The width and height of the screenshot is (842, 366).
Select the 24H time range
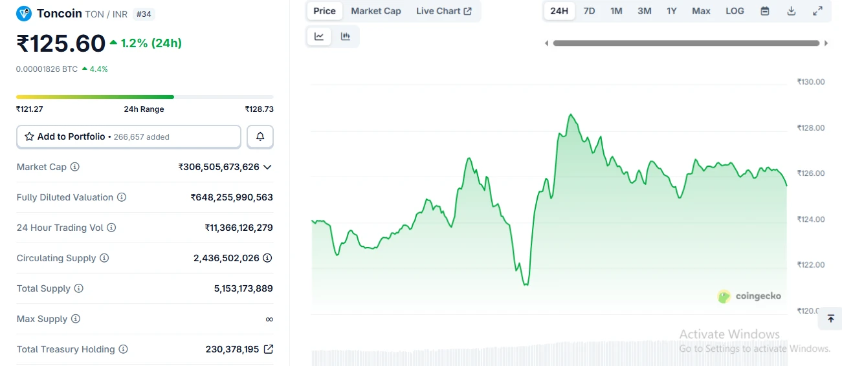[559, 11]
